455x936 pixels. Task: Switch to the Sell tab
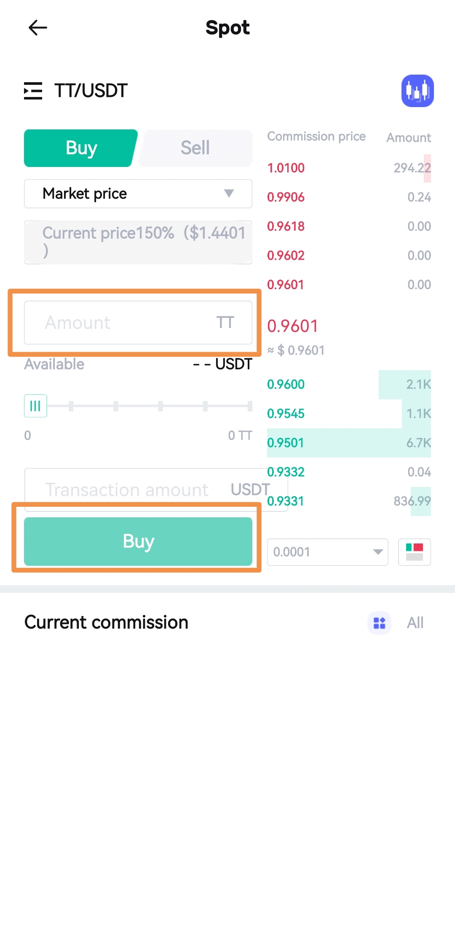(195, 148)
